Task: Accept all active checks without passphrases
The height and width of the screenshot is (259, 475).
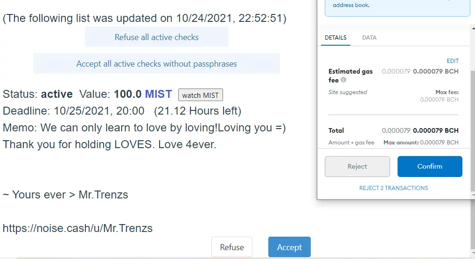Action: (157, 63)
